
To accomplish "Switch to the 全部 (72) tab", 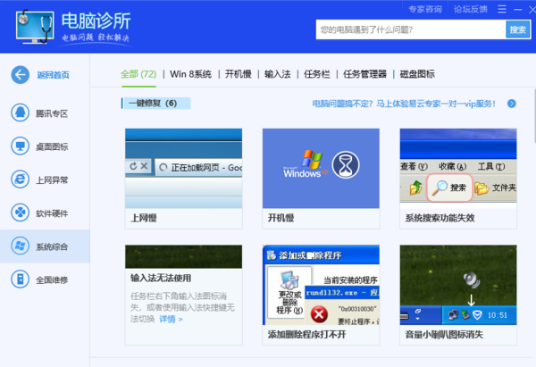I will point(138,74).
